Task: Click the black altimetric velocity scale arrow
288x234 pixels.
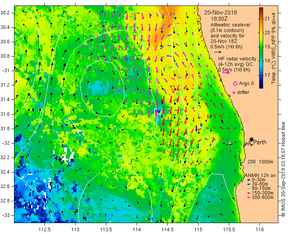Action: point(218,52)
